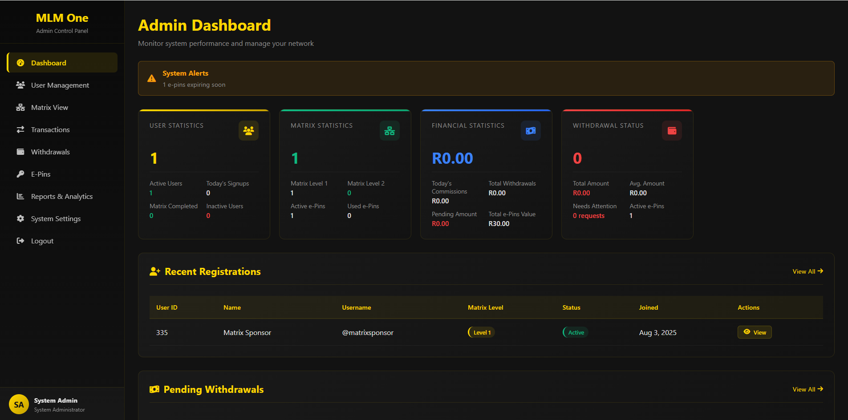
Task: Click the Withdrawals wallet icon in sidebar
Action: click(x=20, y=152)
